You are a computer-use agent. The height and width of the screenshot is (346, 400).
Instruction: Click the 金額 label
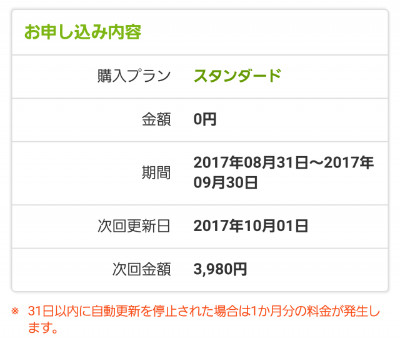(x=156, y=119)
